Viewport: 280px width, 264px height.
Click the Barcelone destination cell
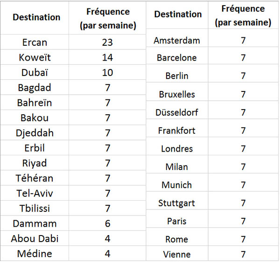[x=177, y=58]
